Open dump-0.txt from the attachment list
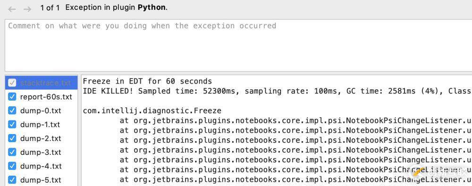This screenshot has width=472, height=186. 41,111
